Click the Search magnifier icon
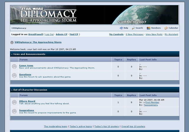The width and height of the screenshot is (189, 132). (x=133, y=28)
